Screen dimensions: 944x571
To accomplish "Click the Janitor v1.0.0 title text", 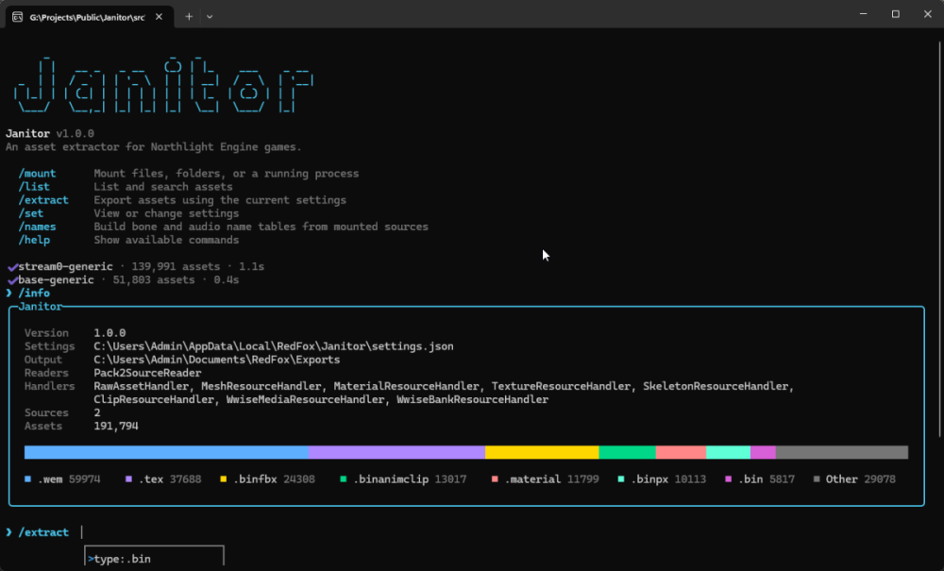I will 50,134.
